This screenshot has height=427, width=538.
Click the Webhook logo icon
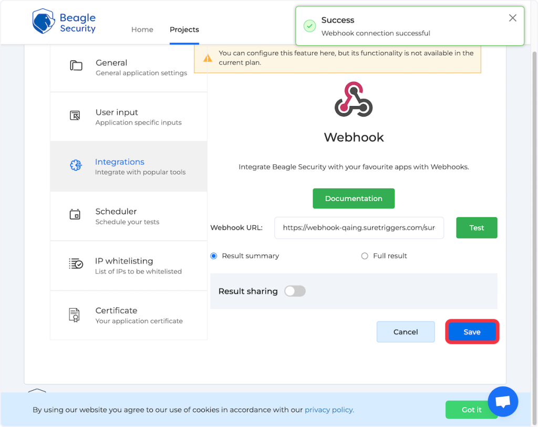pos(354,99)
